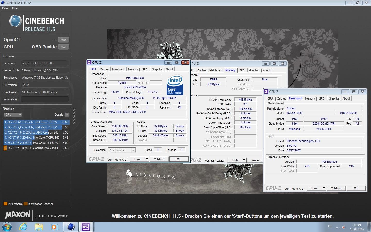371x232 pixels.
Task: Open Windows Start orb
Action: pyautogui.click(x=7, y=227)
